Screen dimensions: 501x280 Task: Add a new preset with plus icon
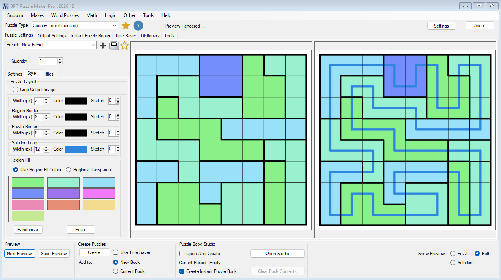[x=103, y=46]
